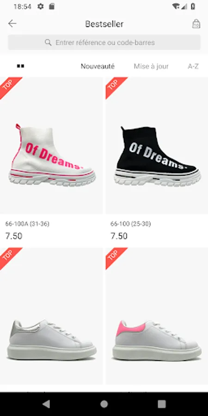
Task: Tap the TOP ribbon on silver-heel sneaker
Action: pos(10,257)
